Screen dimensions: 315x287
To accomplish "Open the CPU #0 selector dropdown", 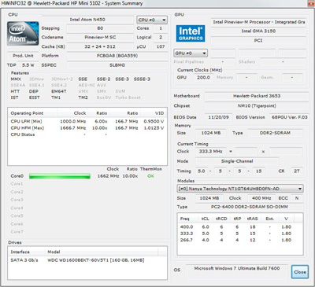I will [152, 20].
